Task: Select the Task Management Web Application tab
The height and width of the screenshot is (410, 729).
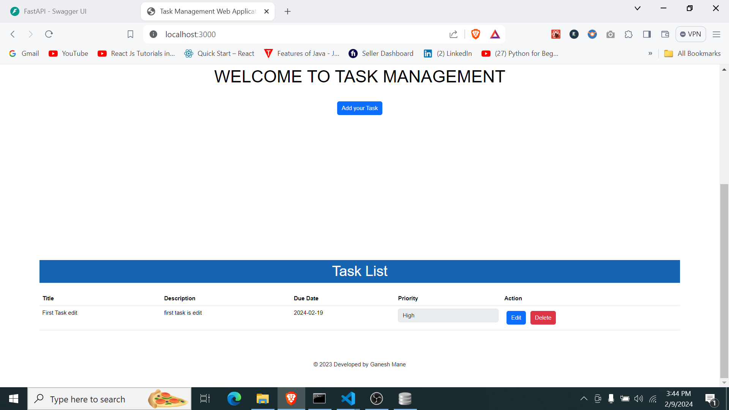Action: [208, 11]
